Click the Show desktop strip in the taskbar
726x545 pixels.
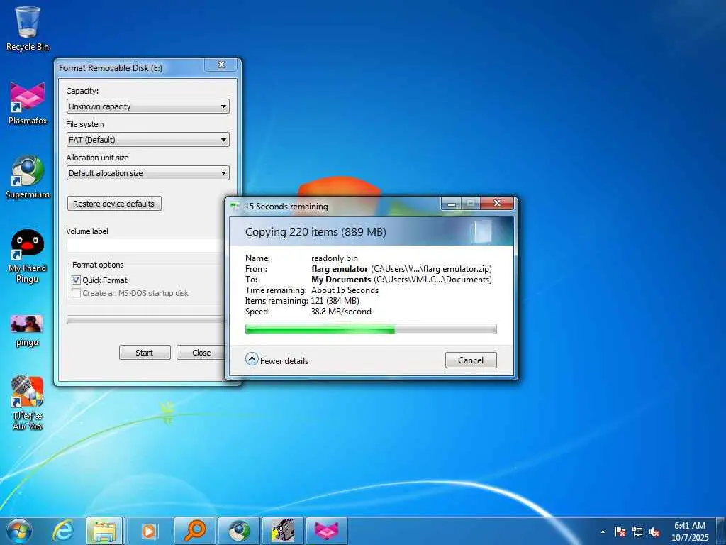click(721, 531)
